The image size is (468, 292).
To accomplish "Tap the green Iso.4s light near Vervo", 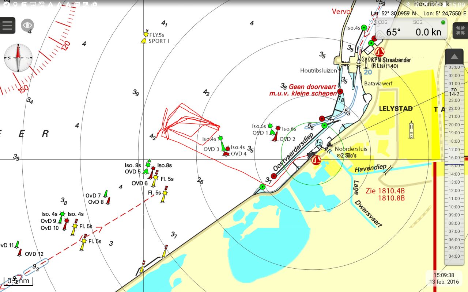I will [364, 28].
